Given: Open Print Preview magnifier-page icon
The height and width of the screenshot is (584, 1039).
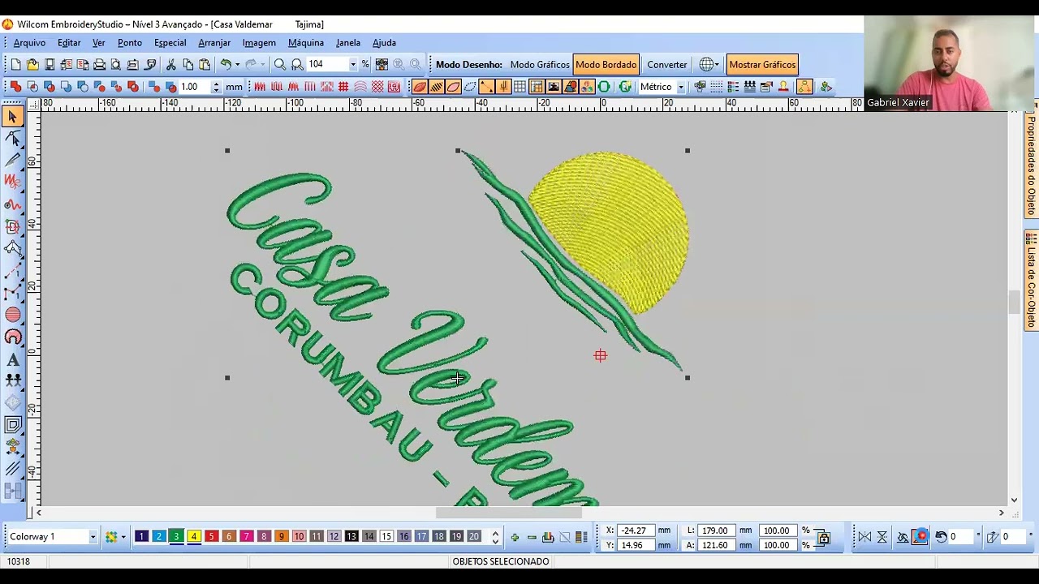Looking at the screenshot, I should pos(116,64).
